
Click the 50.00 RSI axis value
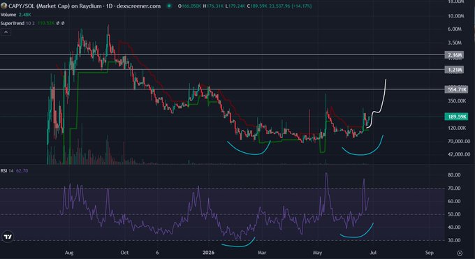(454, 214)
